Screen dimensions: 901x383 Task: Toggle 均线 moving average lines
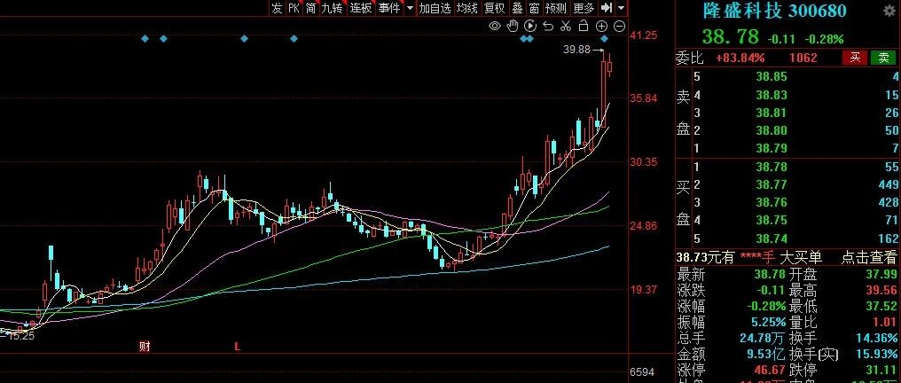tap(467, 8)
